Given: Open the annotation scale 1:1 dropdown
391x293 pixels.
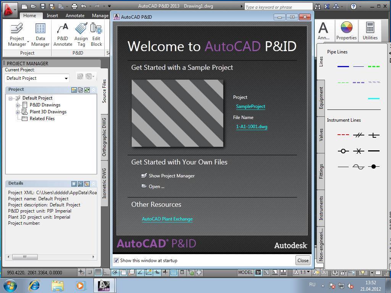Looking at the screenshot, I should click(x=305, y=272).
